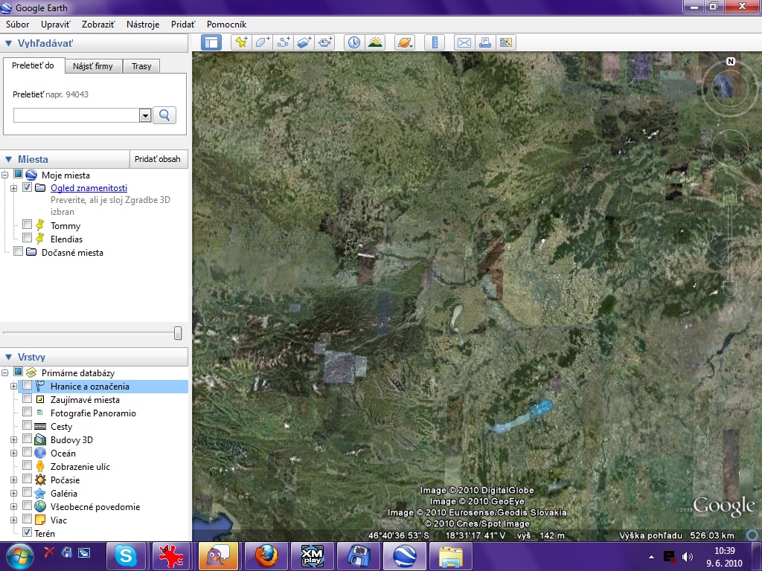Viewport: 762px width, 571px height.
Task: Click the zoom slider in the map
Action: [730, 243]
